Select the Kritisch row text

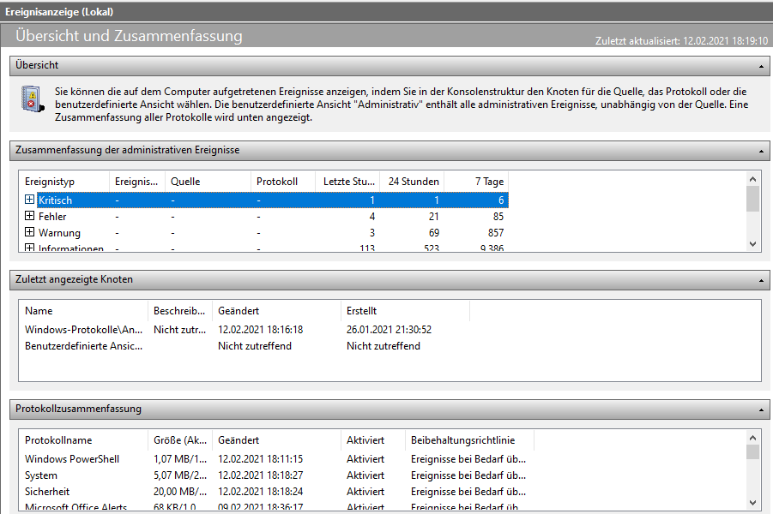(x=55, y=200)
